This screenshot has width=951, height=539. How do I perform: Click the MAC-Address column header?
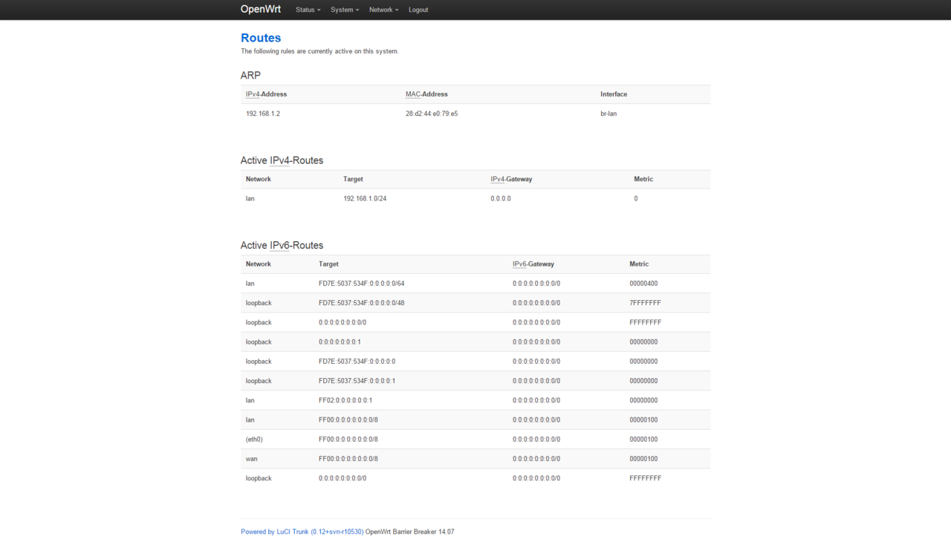click(426, 94)
